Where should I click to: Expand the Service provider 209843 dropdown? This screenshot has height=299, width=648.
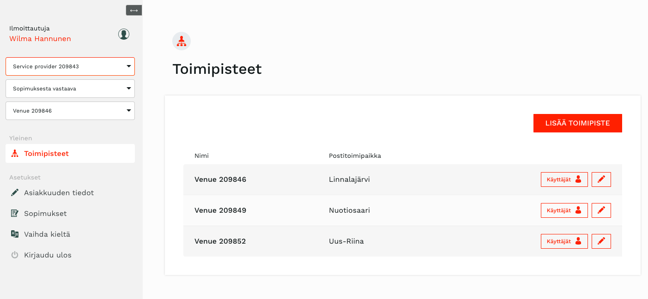pyautogui.click(x=70, y=66)
